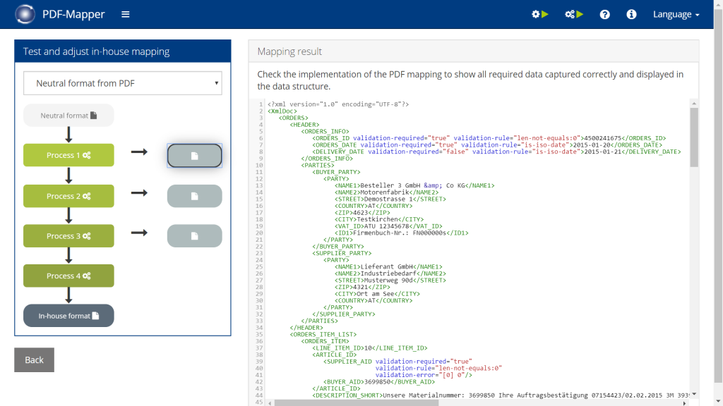The width and height of the screenshot is (723, 406).
Task: Click the XML viewer scroll-down arrow
Action: [x=694, y=394]
